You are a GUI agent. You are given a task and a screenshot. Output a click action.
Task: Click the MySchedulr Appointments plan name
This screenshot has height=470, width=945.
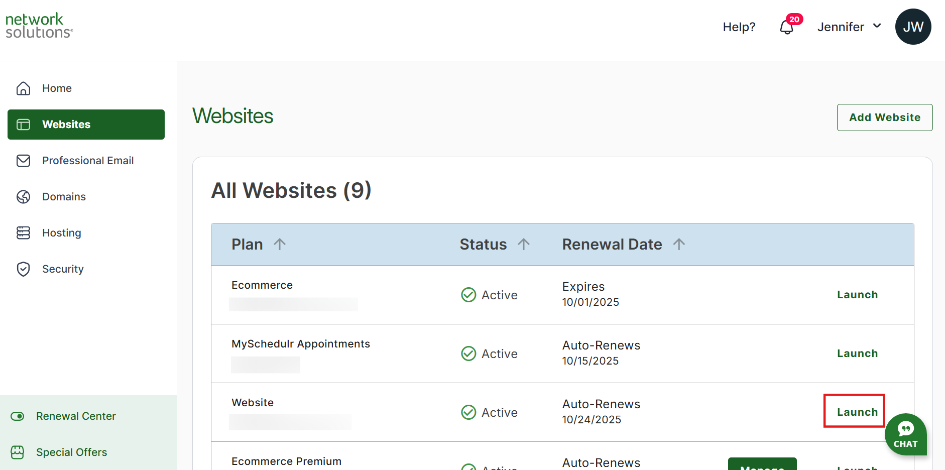coord(301,344)
